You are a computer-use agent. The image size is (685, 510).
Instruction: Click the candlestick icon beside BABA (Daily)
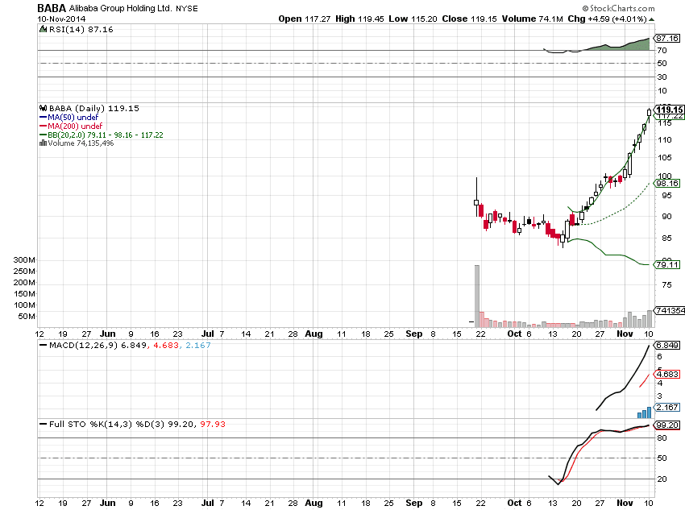(x=43, y=108)
